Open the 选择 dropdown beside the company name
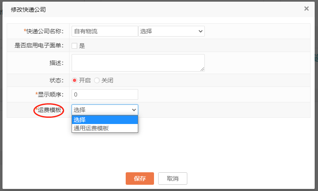This screenshot has width=318, height=191. (x=171, y=31)
